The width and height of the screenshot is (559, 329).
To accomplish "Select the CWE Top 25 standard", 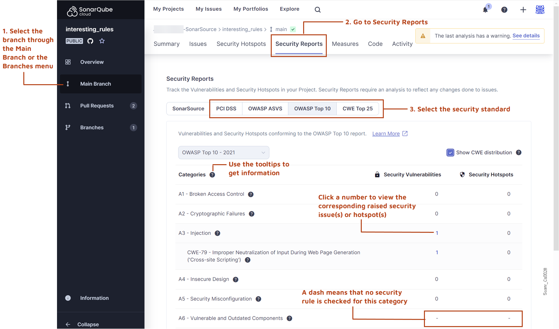I will pyautogui.click(x=358, y=108).
